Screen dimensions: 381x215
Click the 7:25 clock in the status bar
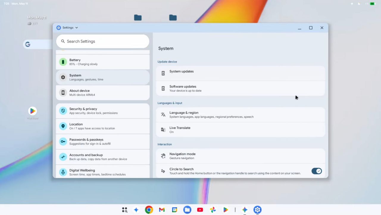[x=7, y=4]
